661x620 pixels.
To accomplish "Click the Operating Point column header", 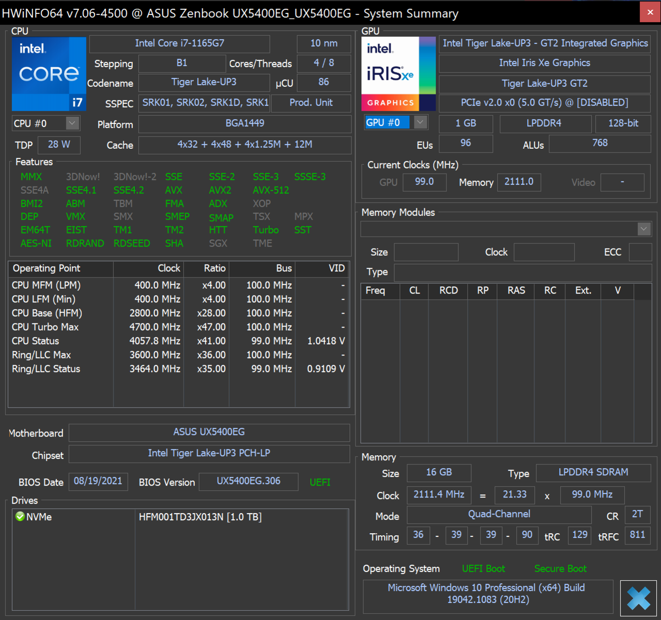I will pyautogui.click(x=60, y=269).
